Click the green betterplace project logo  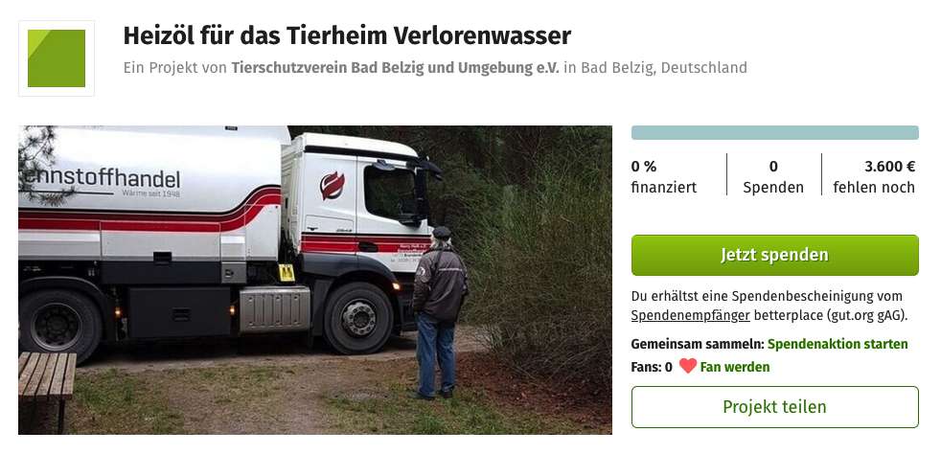[x=57, y=58]
